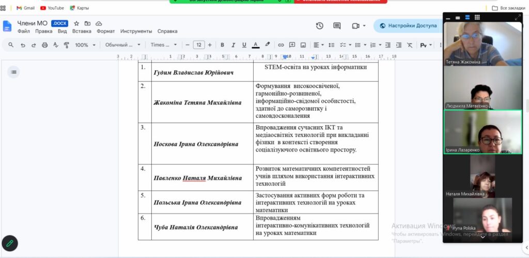Open the Все закладки folder
Screen dimensions: 529x258
click(508, 8)
